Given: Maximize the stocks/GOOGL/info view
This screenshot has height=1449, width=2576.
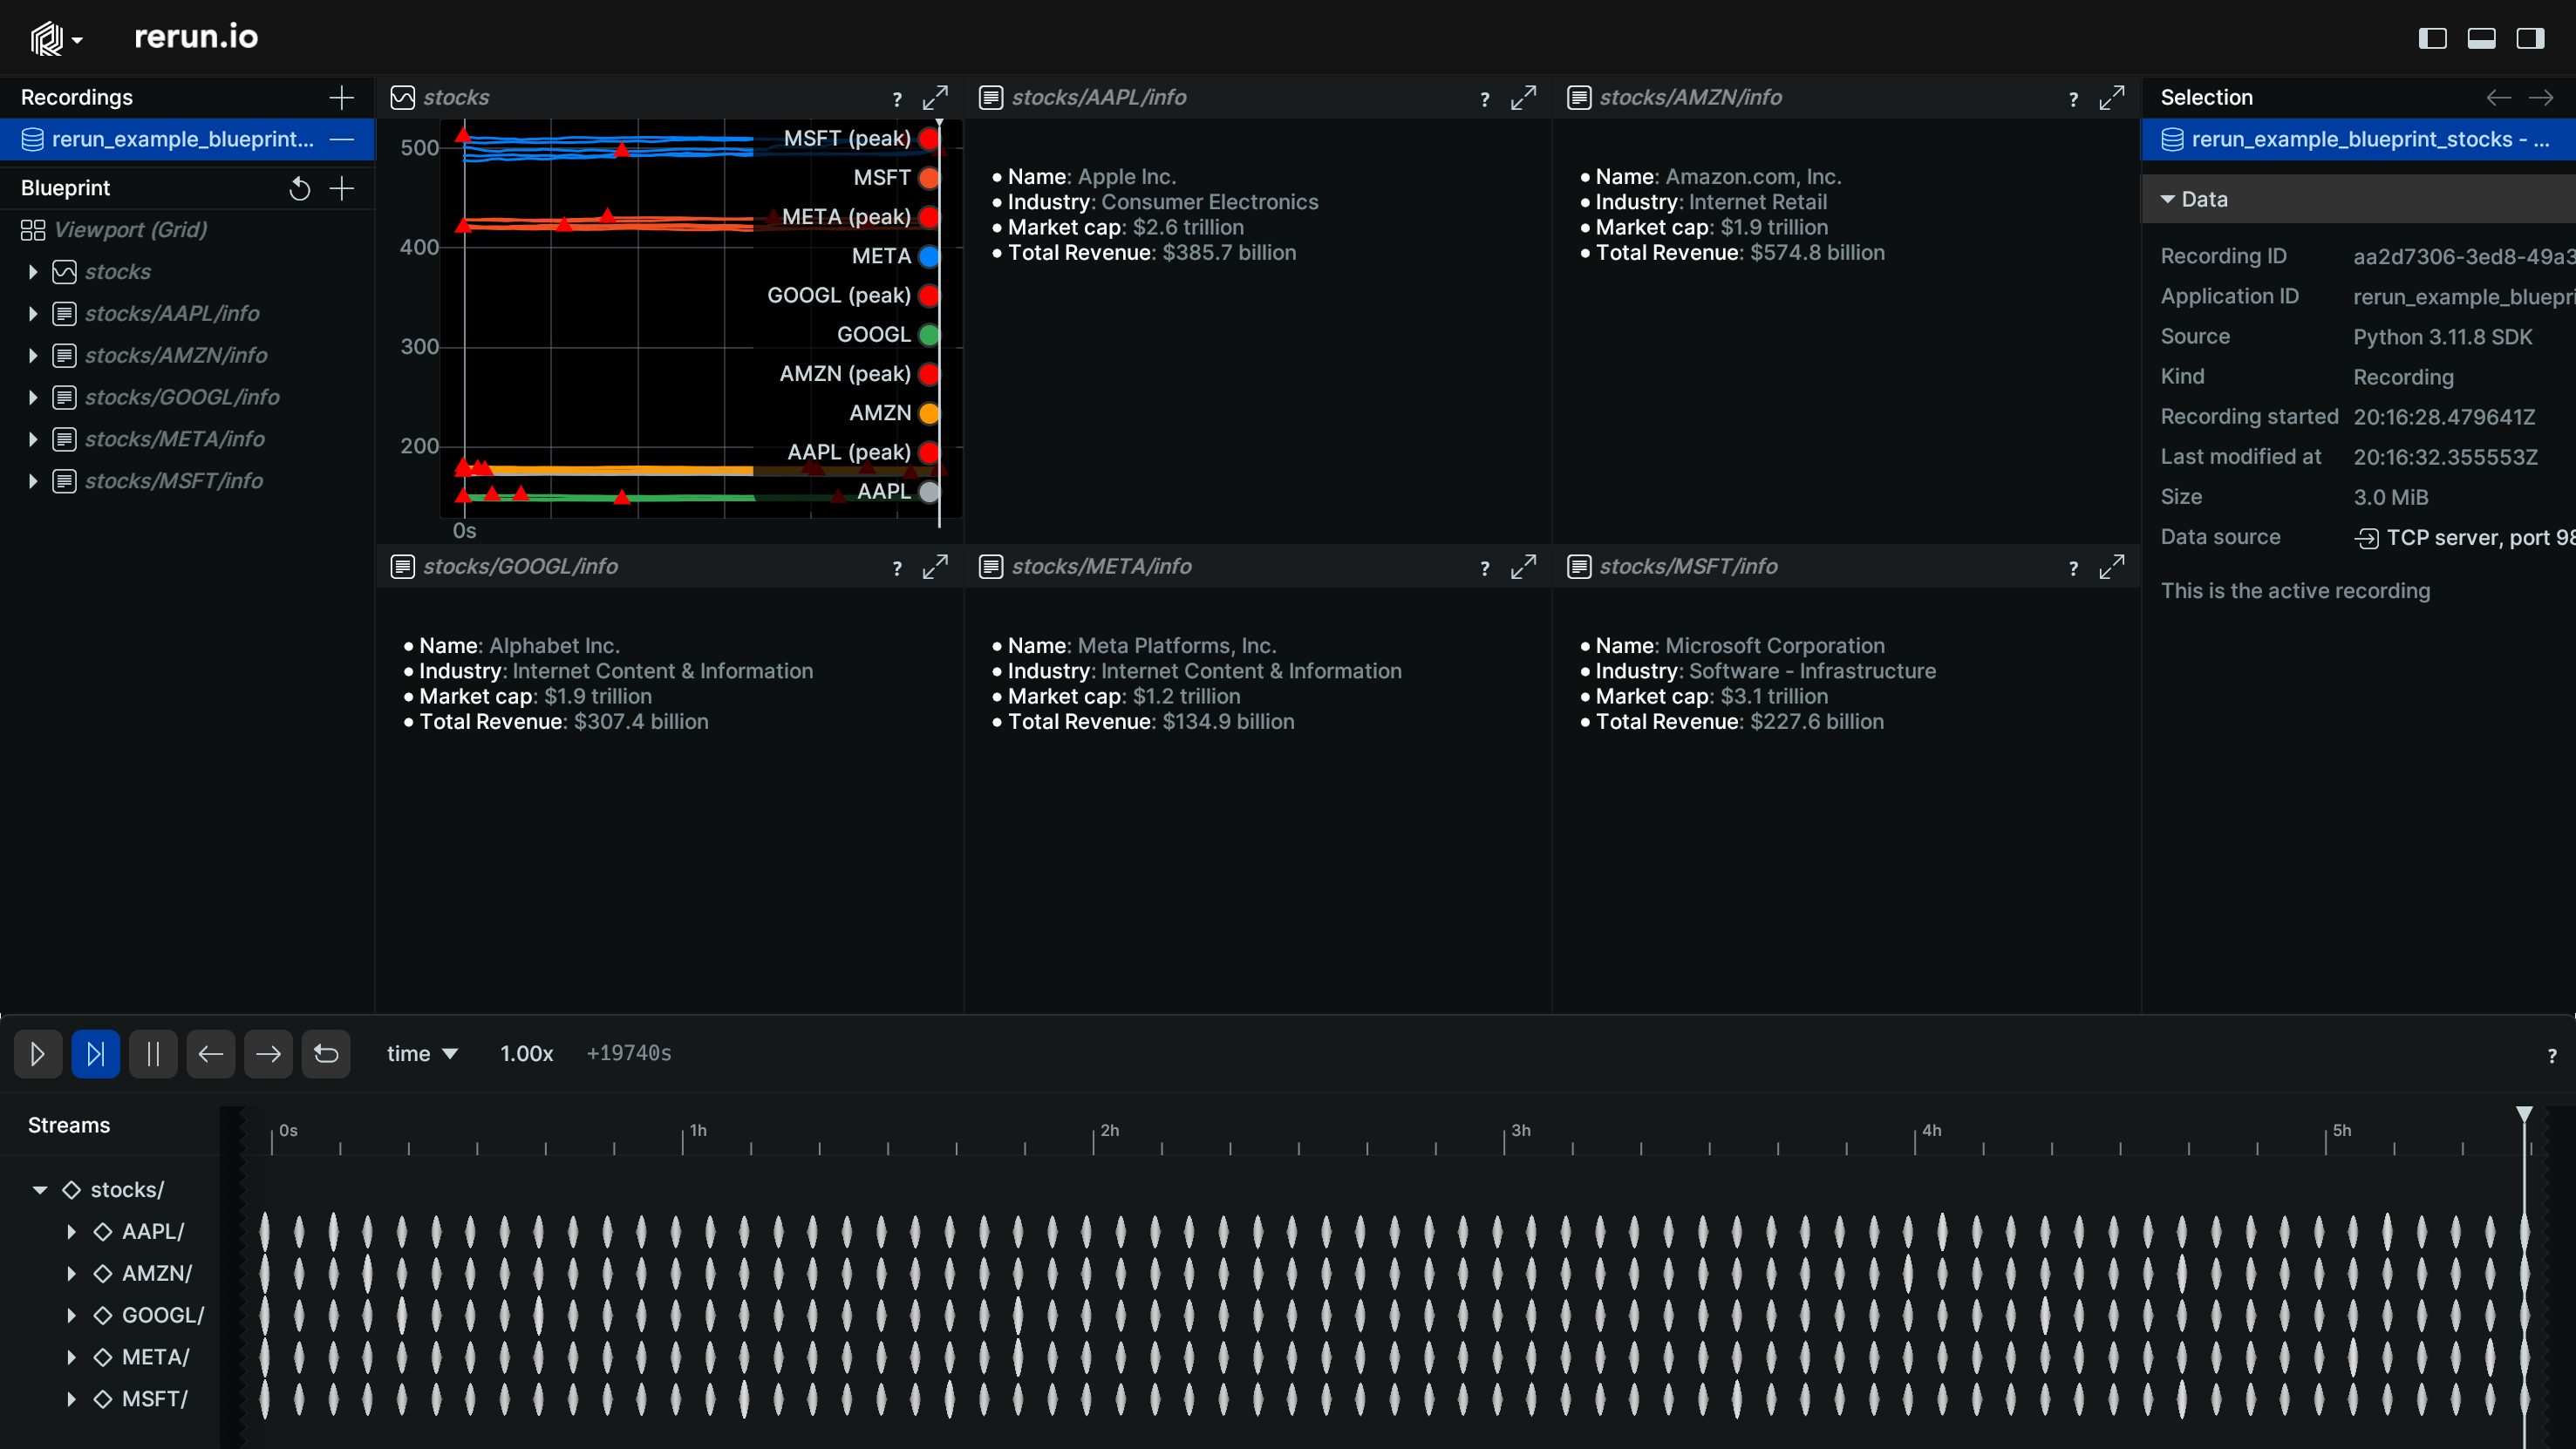Looking at the screenshot, I should coord(935,568).
